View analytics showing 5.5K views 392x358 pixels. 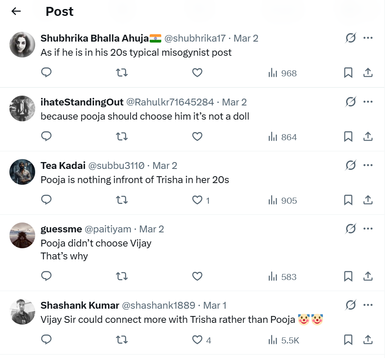tap(283, 340)
